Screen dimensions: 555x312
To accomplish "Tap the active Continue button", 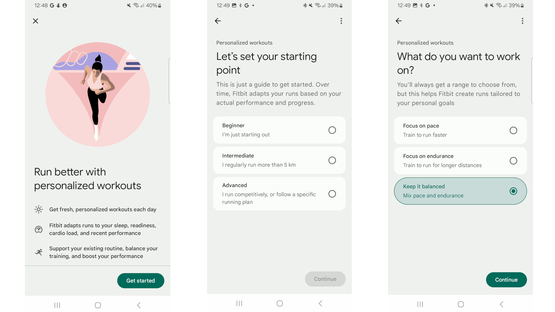I will tap(506, 280).
